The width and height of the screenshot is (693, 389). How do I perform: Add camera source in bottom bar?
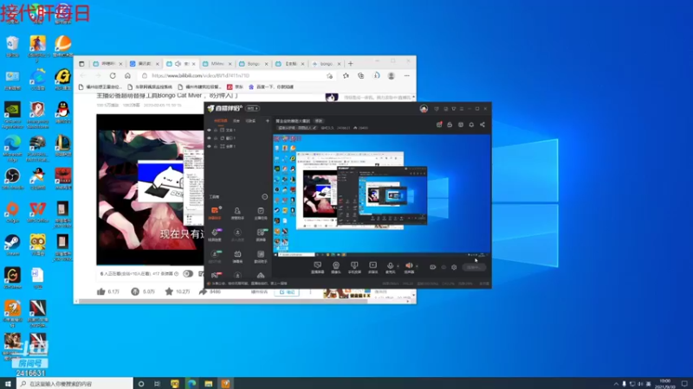tap(336, 267)
